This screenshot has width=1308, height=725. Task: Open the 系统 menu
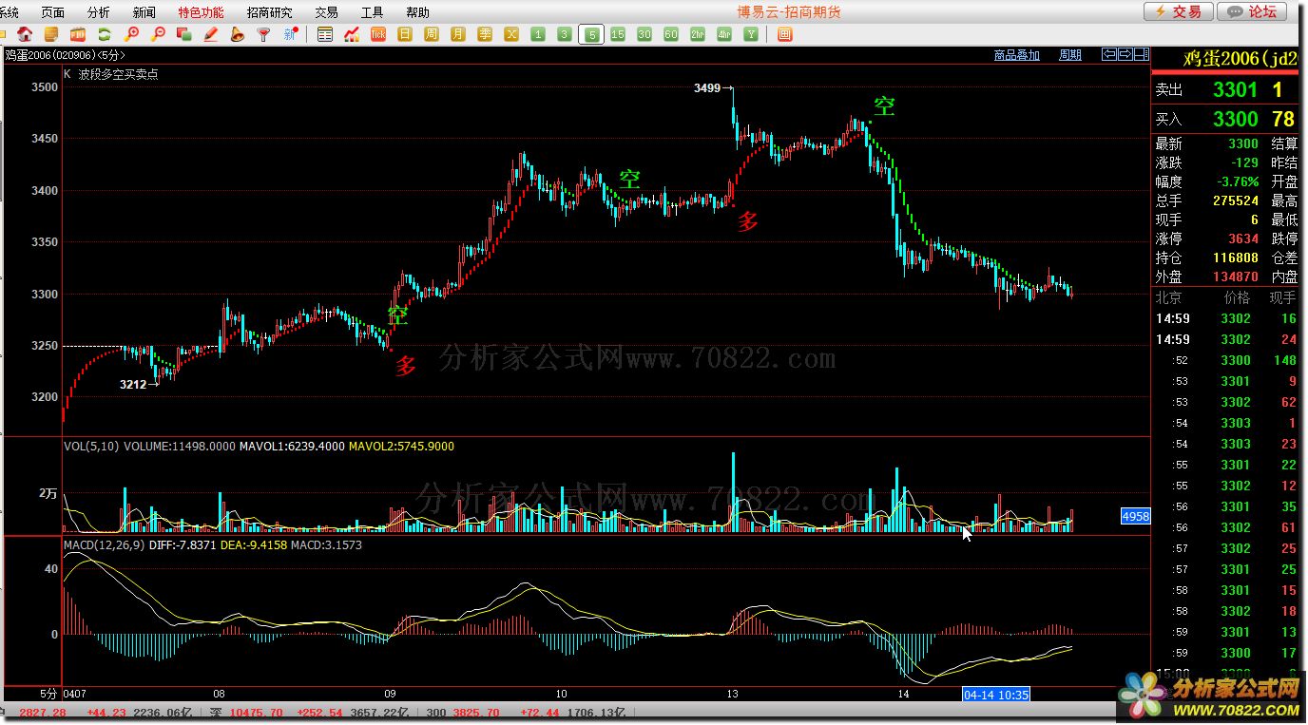[x=9, y=12]
